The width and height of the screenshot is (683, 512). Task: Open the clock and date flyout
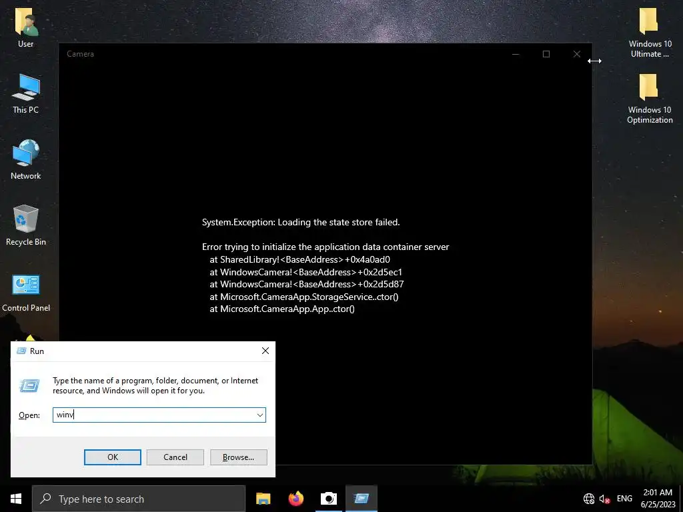coord(658,499)
